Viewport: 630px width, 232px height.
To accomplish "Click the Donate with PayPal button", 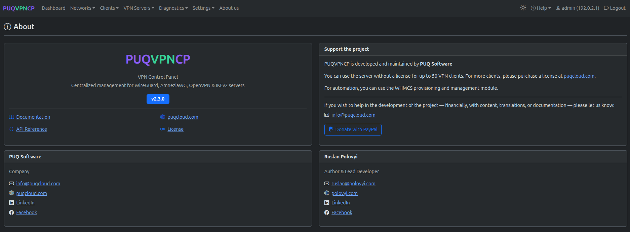I will click(353, 129).
